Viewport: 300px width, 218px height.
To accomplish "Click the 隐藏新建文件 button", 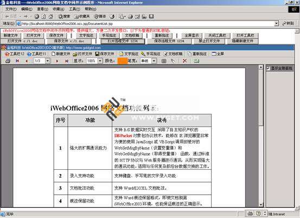I will pos(242,41).
